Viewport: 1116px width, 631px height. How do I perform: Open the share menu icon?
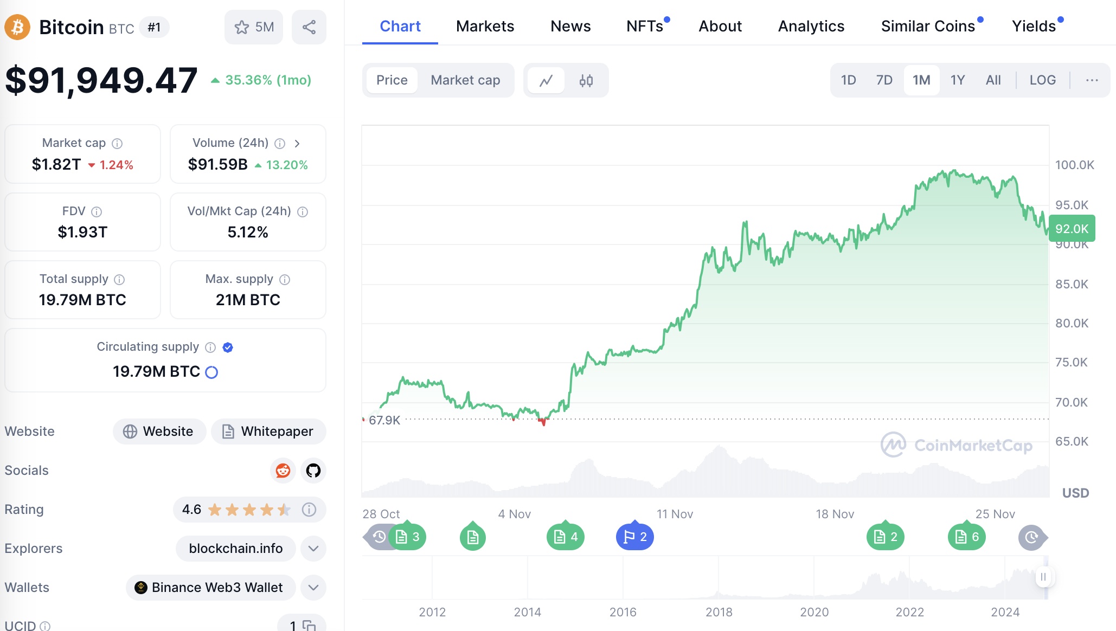click(309, 27)
